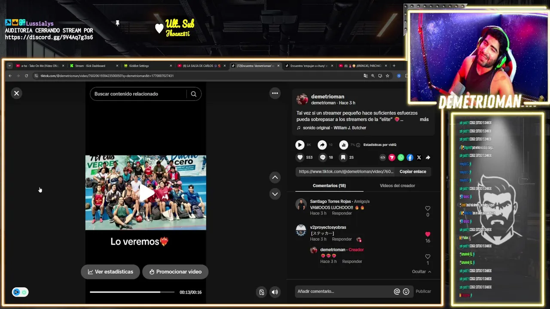Viewport: 550px width, 309px height.
Task: Open the three-dots more options menu
Action: click(275, 93)
